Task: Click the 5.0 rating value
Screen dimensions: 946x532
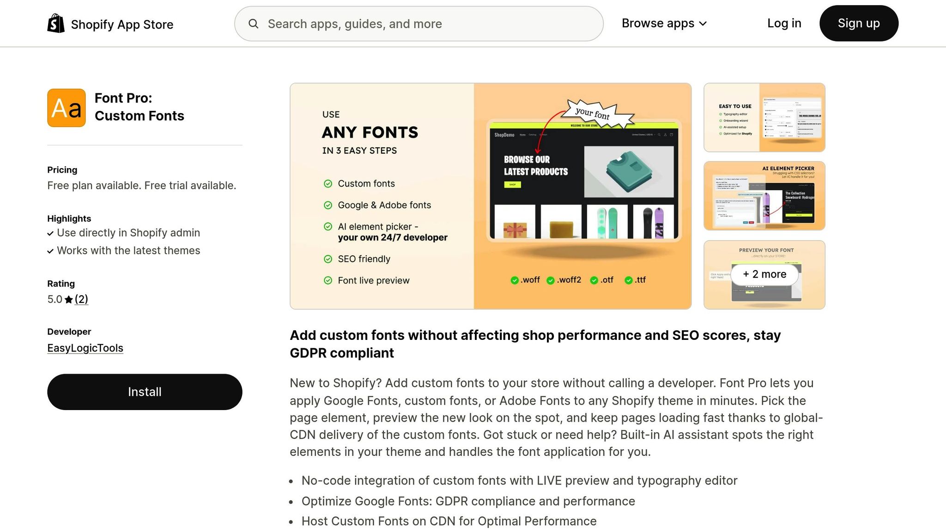Action: (55, 299)
